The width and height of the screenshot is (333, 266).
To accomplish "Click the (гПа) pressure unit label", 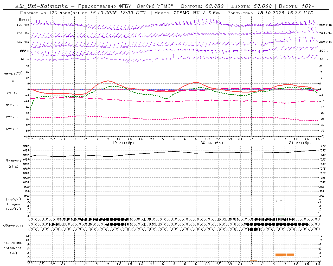I will [14, 166].
